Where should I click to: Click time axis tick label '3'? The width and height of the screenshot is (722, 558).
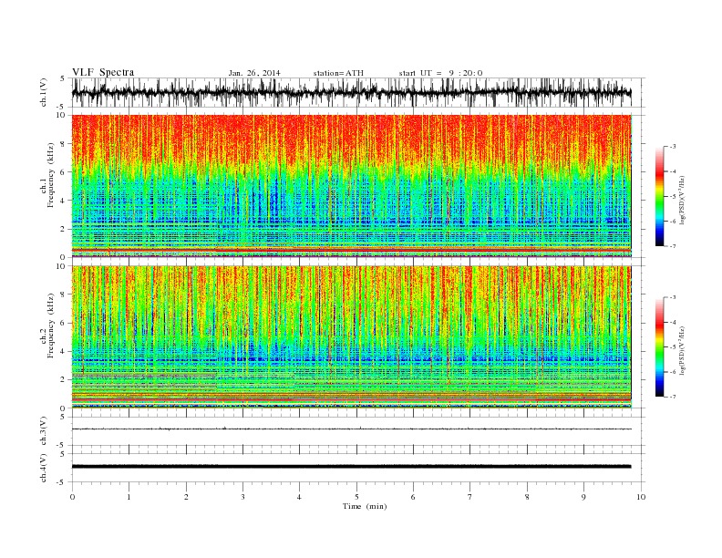point(242,497)
